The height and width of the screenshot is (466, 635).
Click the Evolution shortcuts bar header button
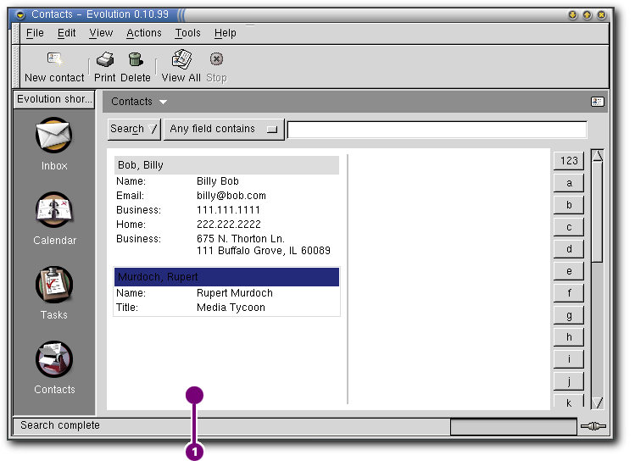pos(54,100)
